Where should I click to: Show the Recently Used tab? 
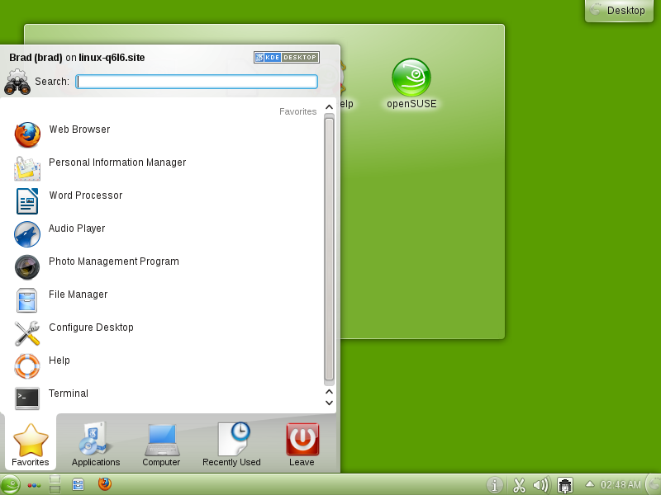coord(231,444)
